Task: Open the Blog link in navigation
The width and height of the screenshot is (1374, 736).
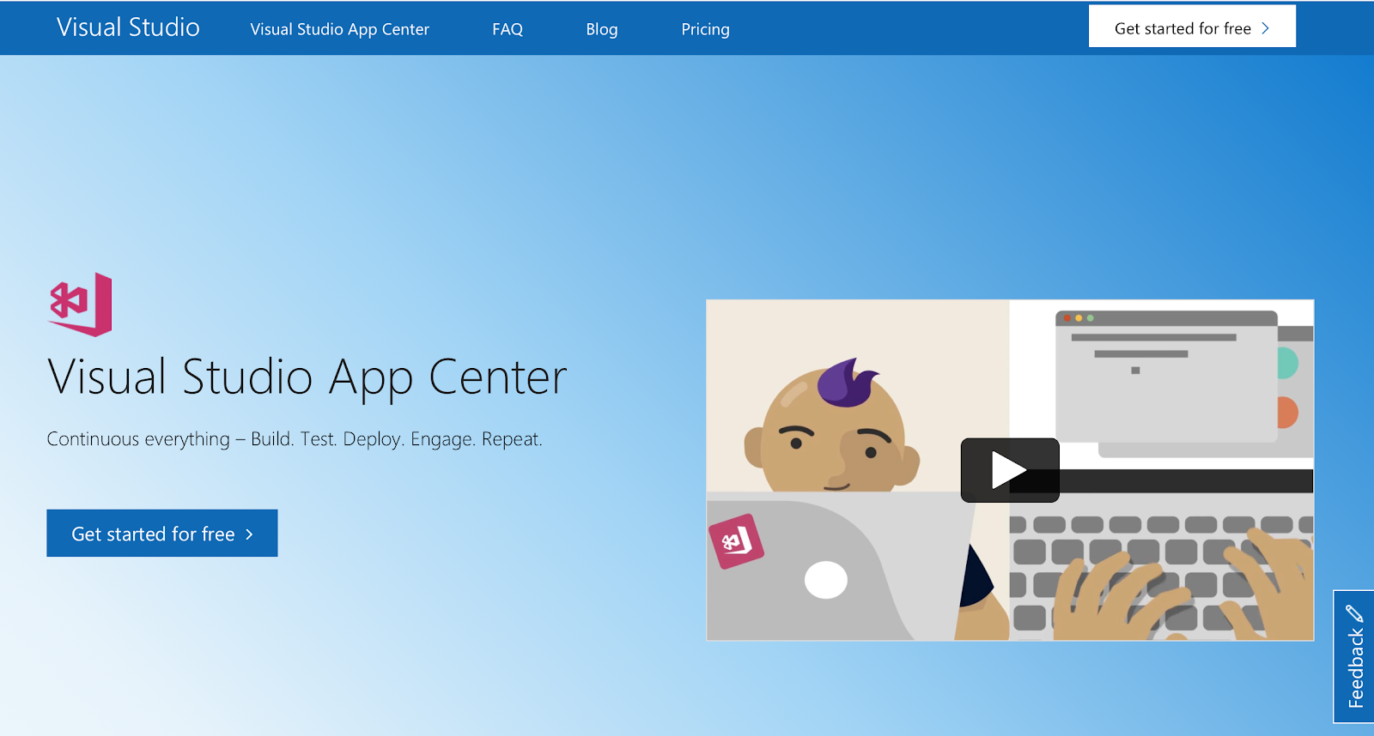Action: [602, 29]
